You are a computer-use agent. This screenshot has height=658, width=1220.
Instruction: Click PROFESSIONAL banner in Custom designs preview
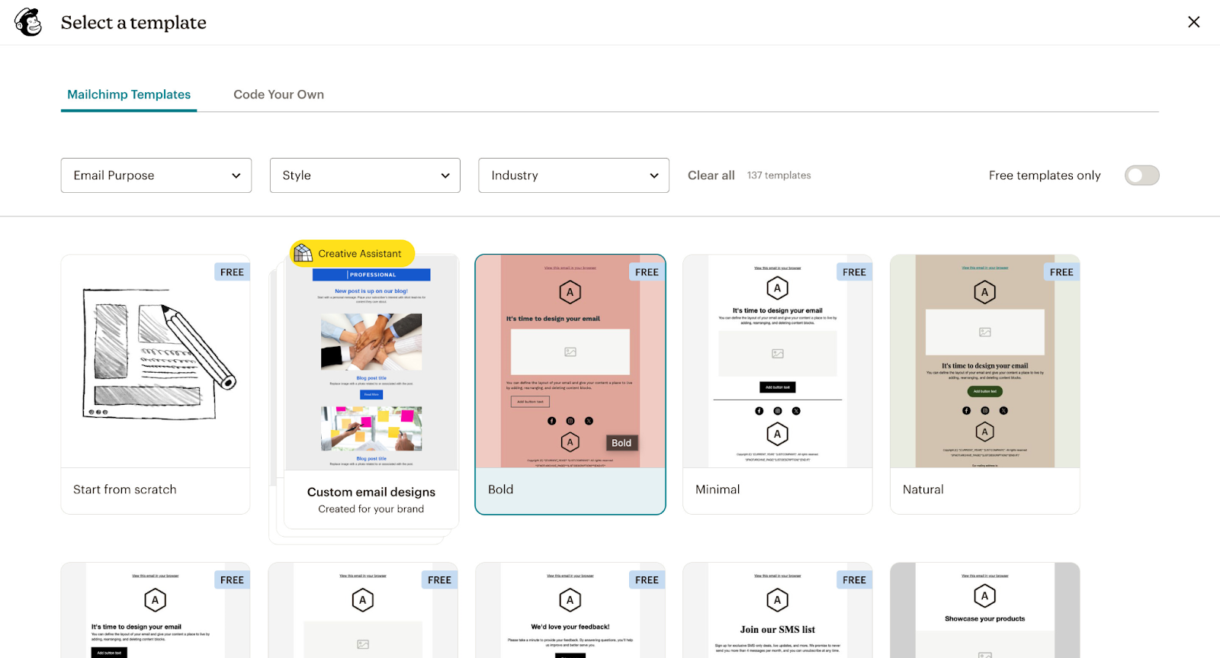[x=371, y=274]
